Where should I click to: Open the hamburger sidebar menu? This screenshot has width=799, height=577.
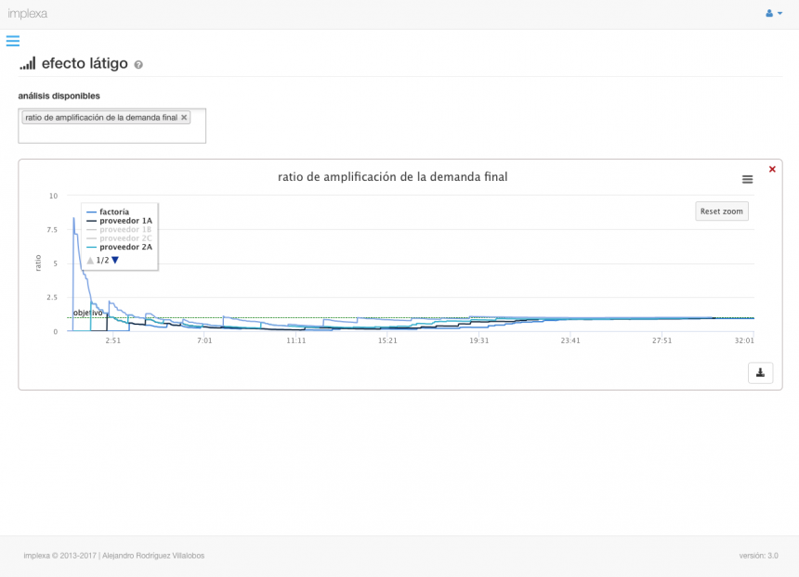12,41
